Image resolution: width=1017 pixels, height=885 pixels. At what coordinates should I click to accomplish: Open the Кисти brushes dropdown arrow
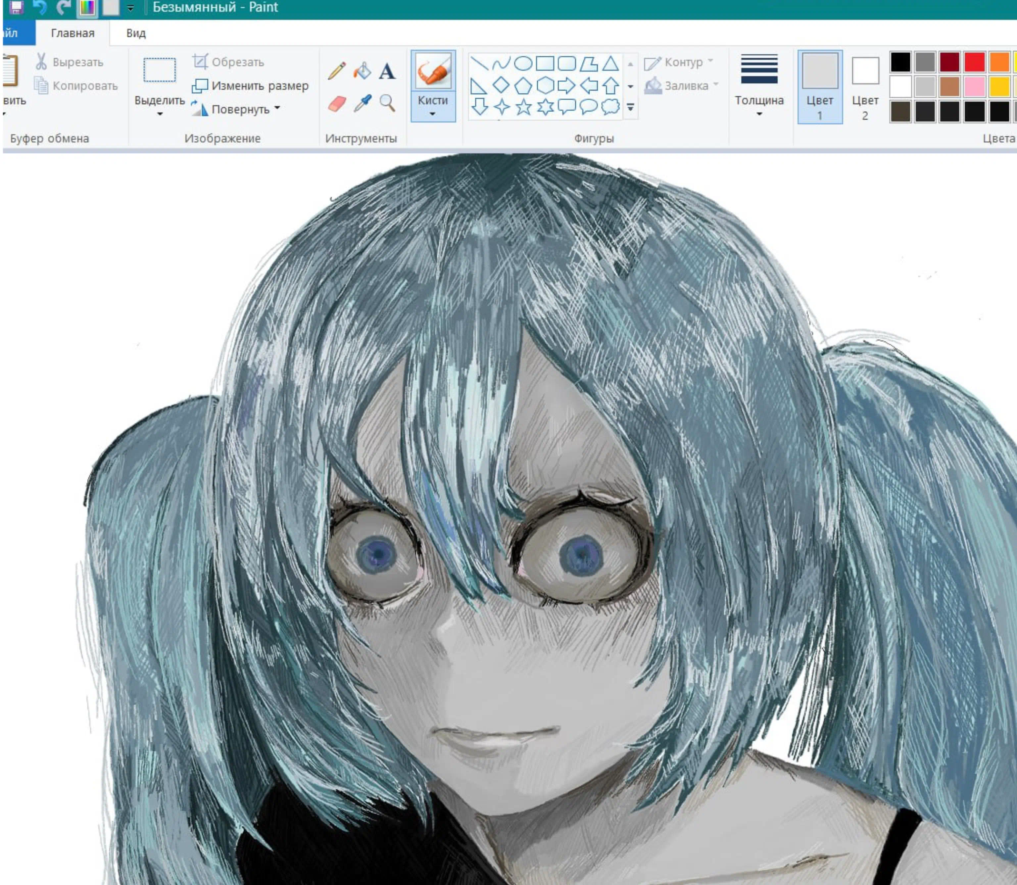point(432,114)
